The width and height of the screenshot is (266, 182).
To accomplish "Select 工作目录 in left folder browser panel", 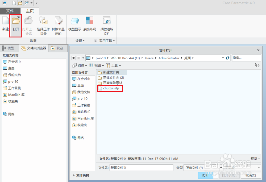I will point(12,88).
